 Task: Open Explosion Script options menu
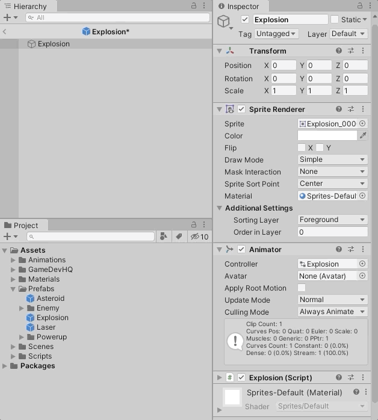tap(363, 377)
